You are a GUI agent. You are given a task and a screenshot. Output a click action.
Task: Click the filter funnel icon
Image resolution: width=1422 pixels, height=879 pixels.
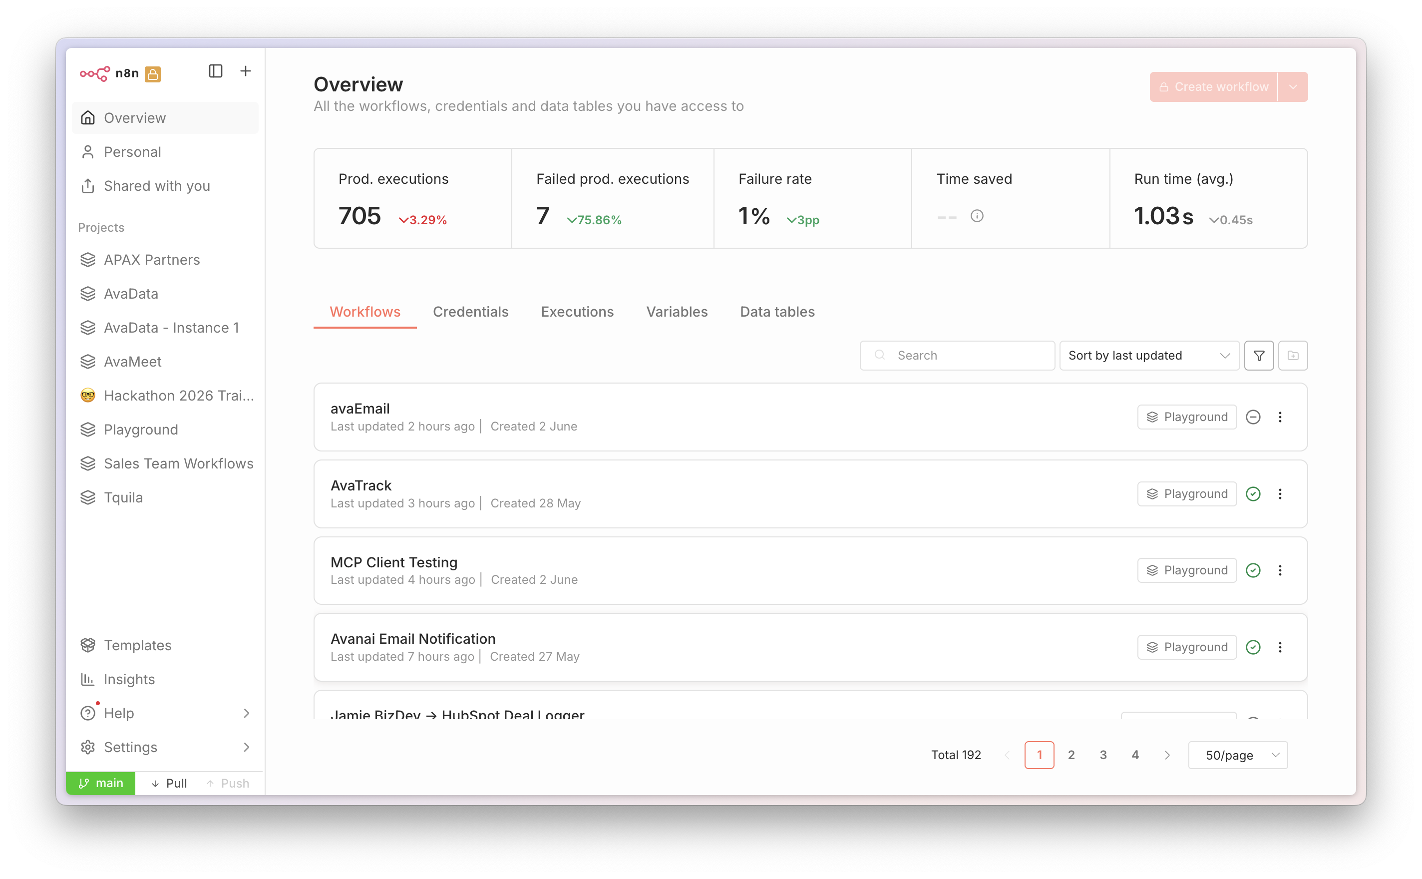click(1259, 356)
